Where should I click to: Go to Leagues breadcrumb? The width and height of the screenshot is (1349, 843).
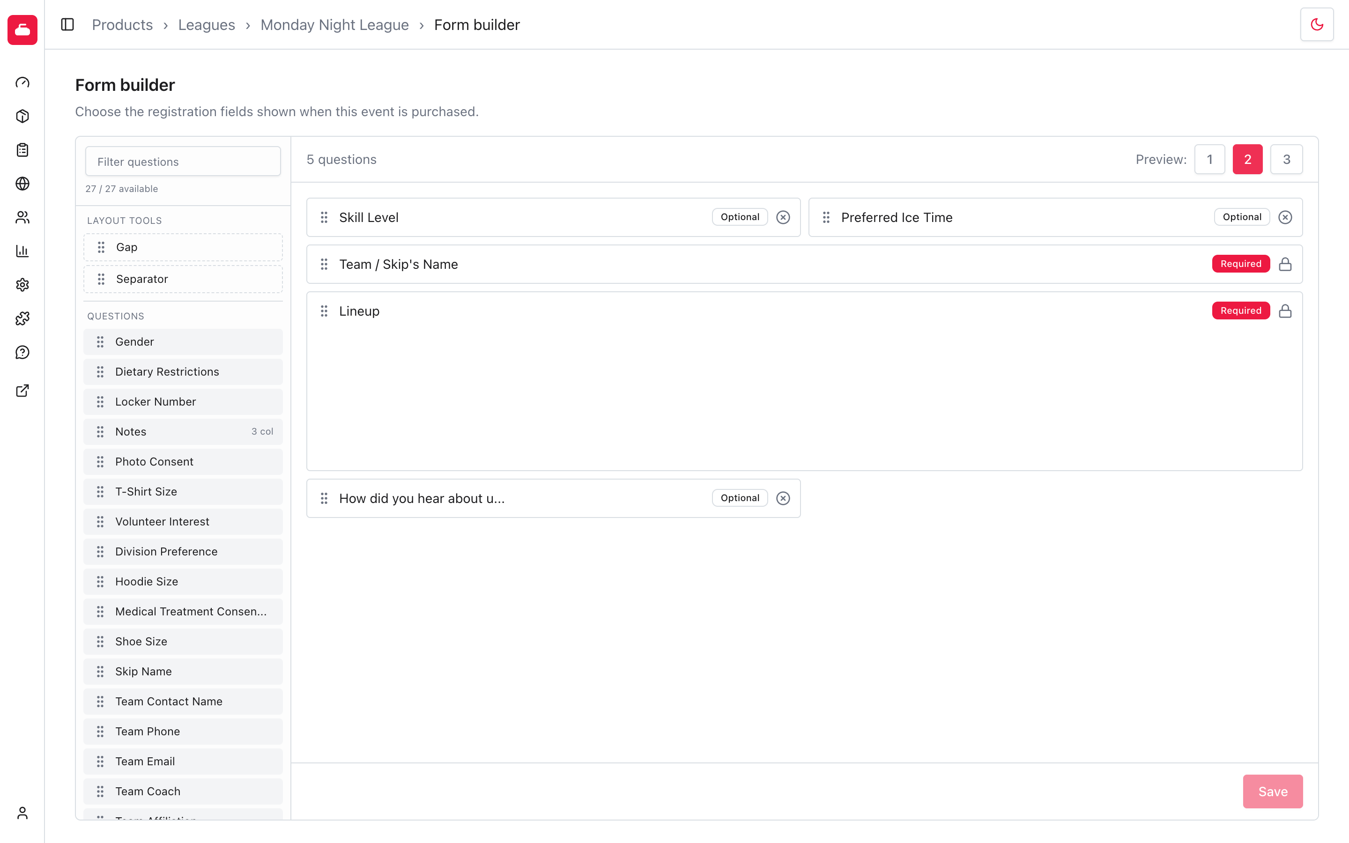(x=206, y=24)
